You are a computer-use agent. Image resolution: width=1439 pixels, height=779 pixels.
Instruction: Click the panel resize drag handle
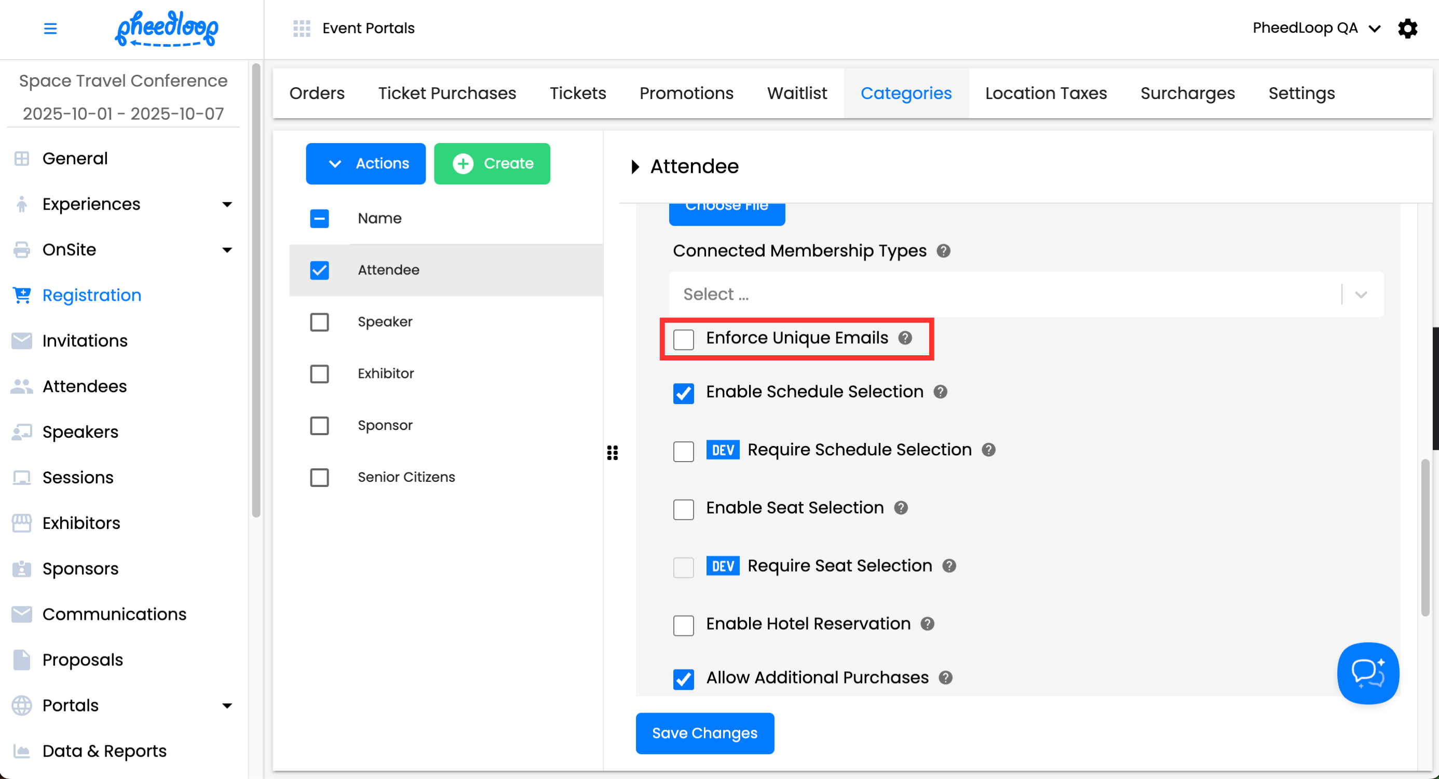[x=612, y=453]
